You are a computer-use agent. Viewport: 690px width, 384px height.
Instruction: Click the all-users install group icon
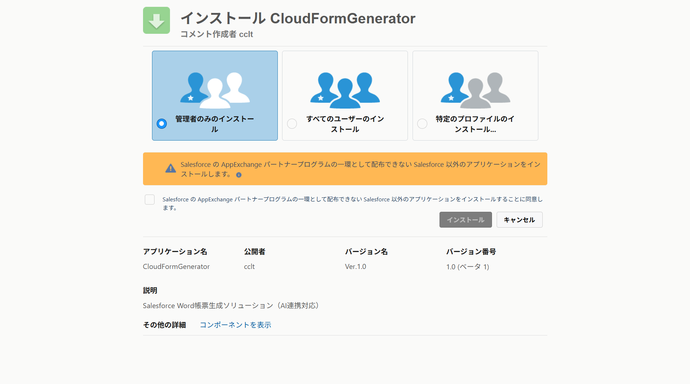click(345, 90)
